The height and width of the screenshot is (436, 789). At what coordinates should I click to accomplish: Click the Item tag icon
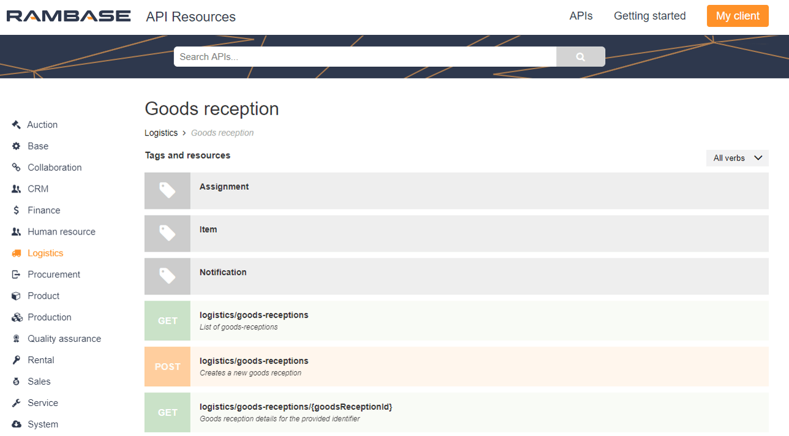tap(167, 233)
